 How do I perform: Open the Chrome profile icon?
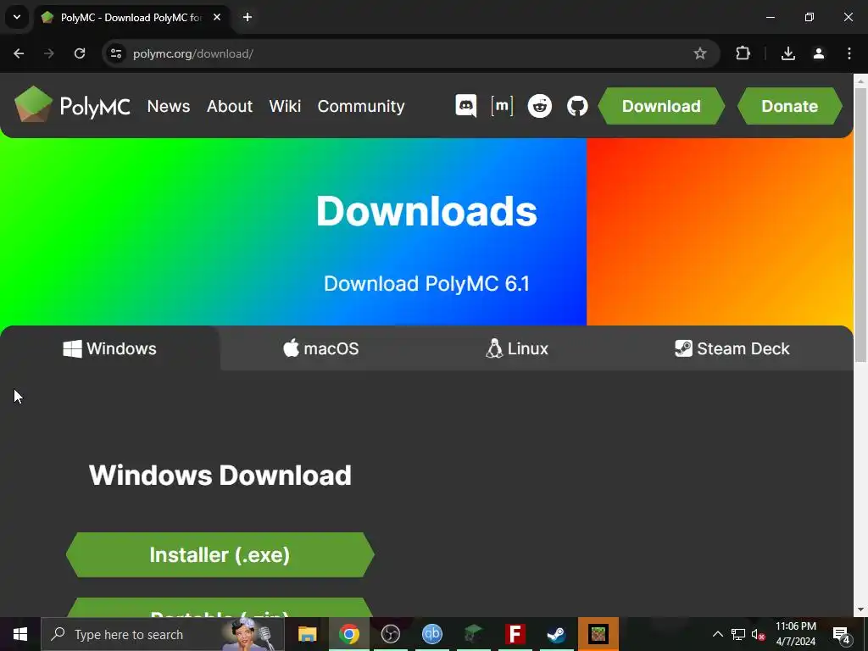click(819, 53)
